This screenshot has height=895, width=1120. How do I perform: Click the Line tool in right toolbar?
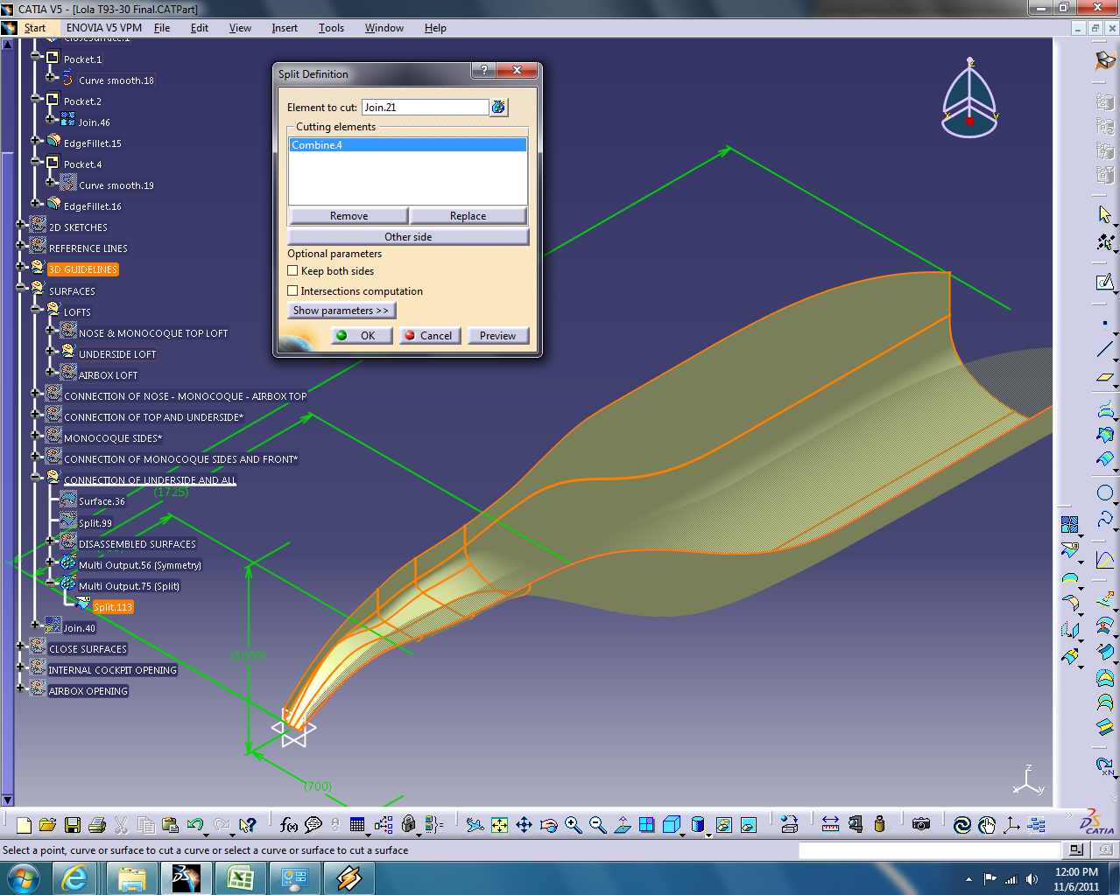[x=1104, y=350]
